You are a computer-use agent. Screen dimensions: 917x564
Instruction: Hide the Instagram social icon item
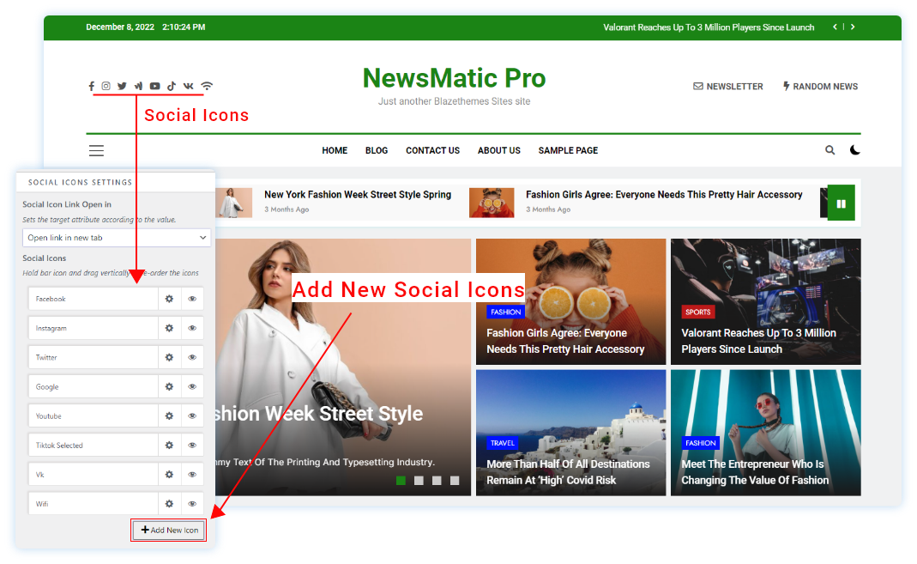192,328
